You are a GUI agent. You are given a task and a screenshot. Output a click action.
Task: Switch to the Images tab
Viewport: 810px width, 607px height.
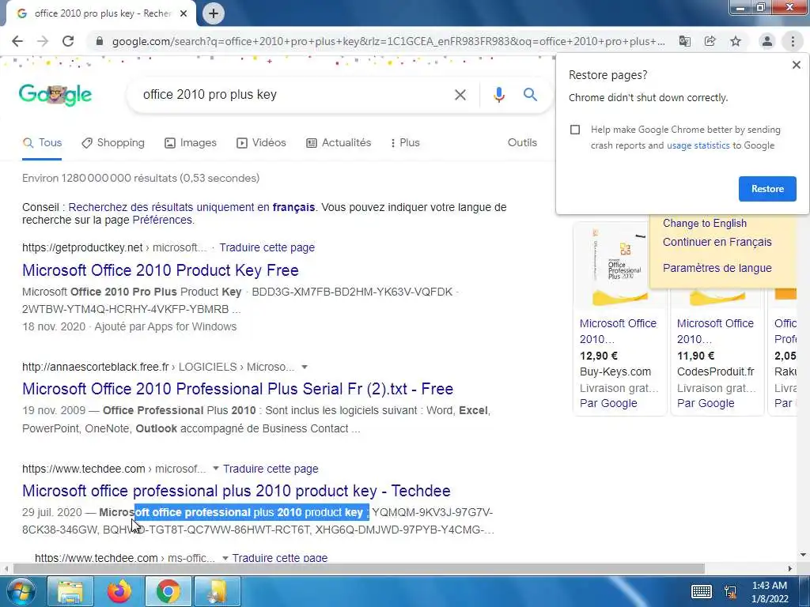(x=191, y=143)
